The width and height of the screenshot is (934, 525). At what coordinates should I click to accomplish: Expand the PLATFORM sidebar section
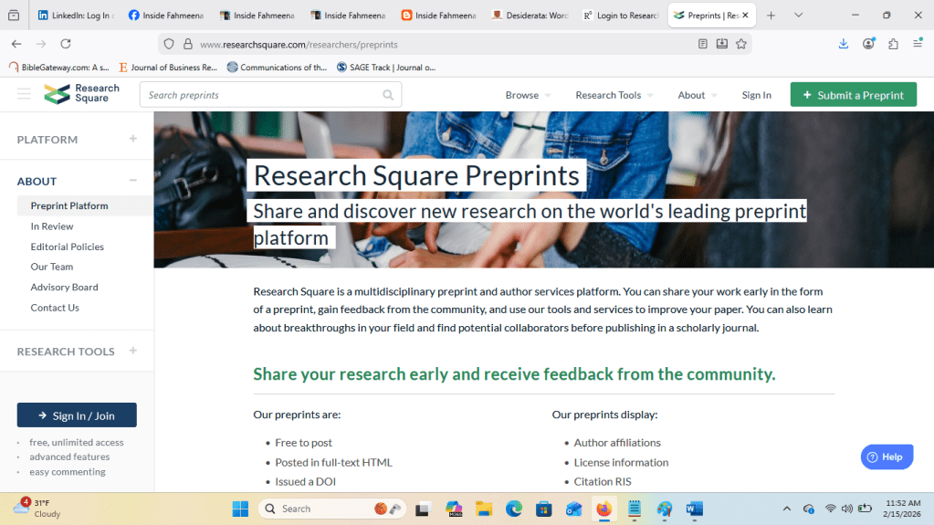coord(132,139)
